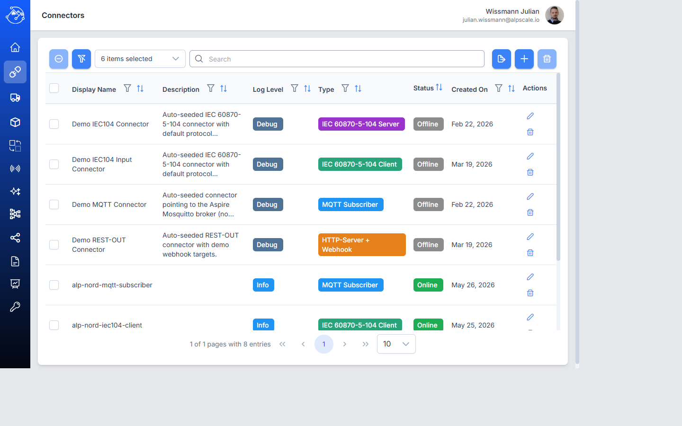This screenshot has width=682, height=426.
Task: Open the presentation chart icon in sidebar
Action: click(15, 284)
